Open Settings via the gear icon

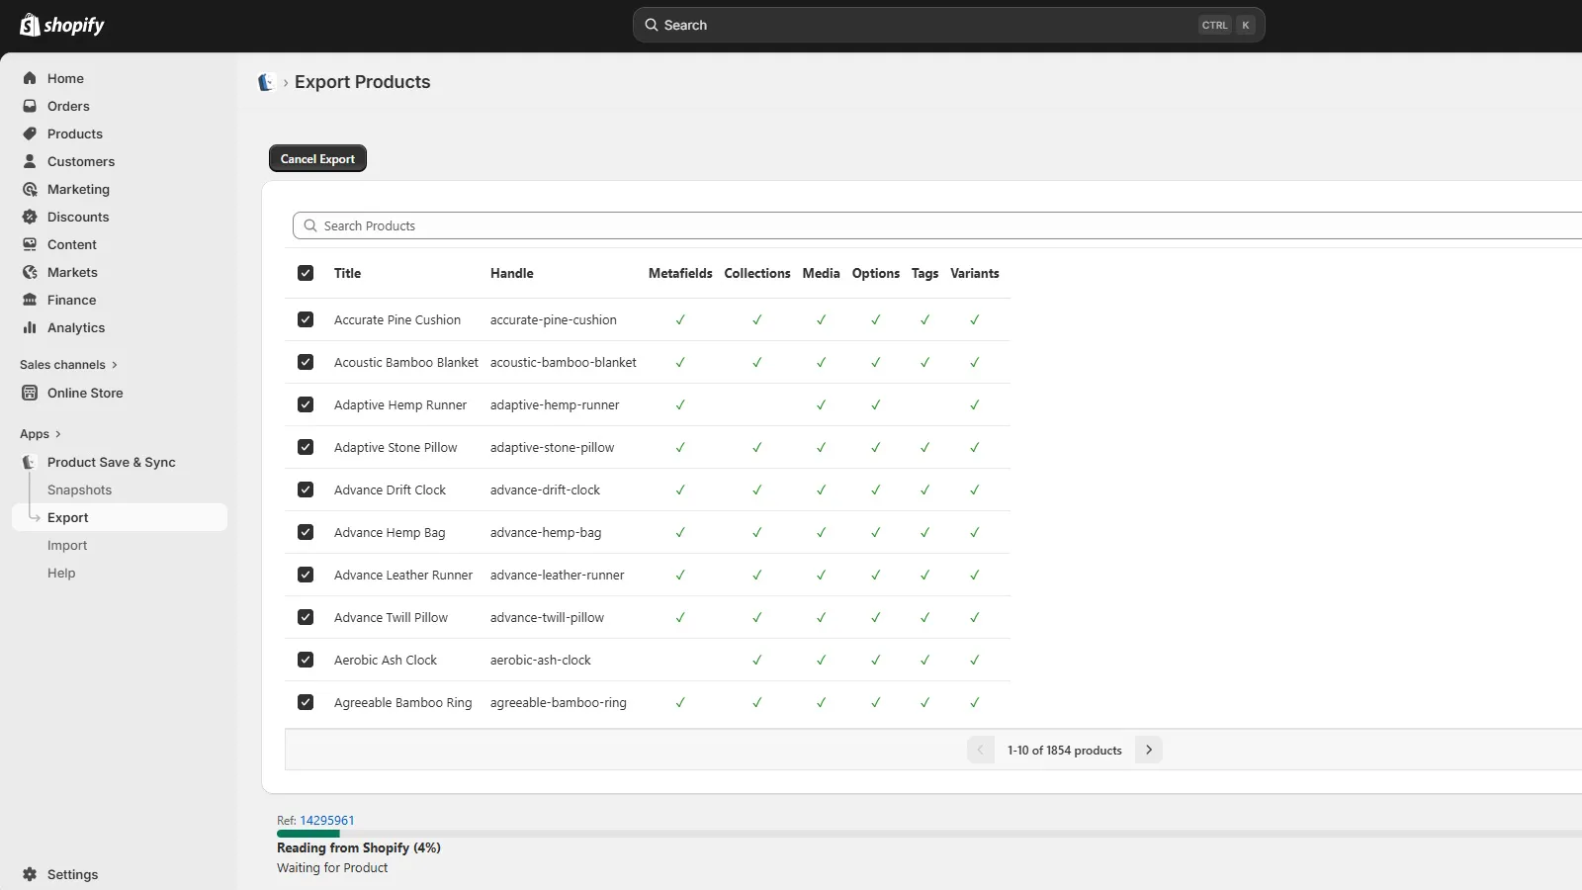(31, 874)
